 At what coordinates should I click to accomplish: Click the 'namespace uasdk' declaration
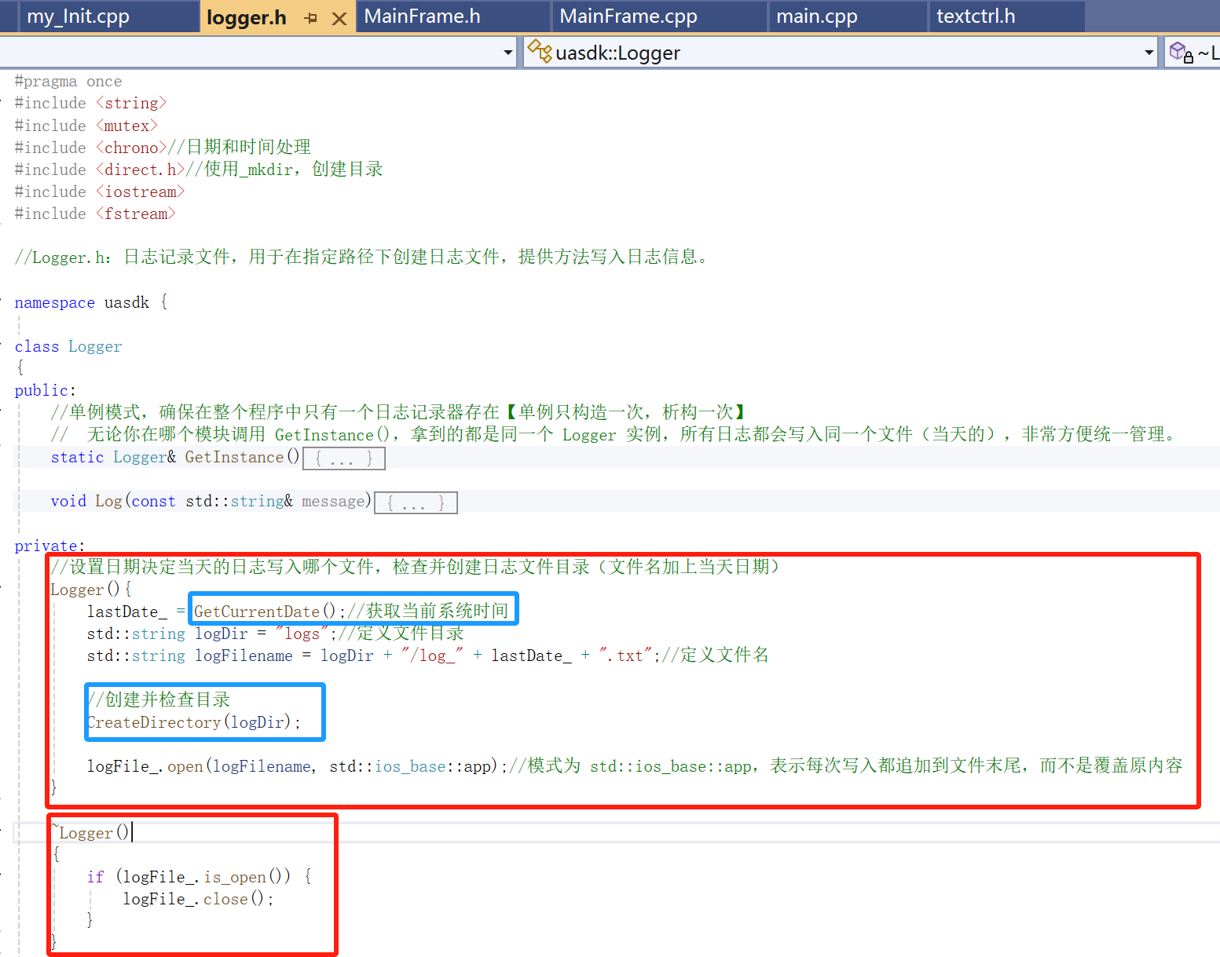click(91, 302)
